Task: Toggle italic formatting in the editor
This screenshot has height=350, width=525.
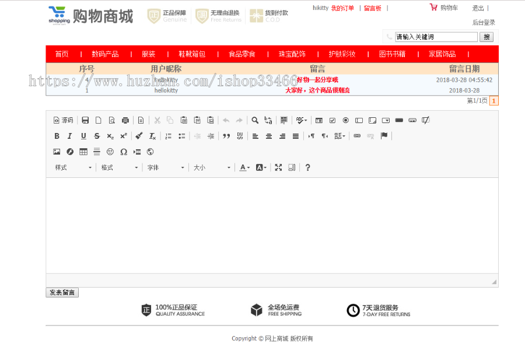Action: tap(69, 135)
